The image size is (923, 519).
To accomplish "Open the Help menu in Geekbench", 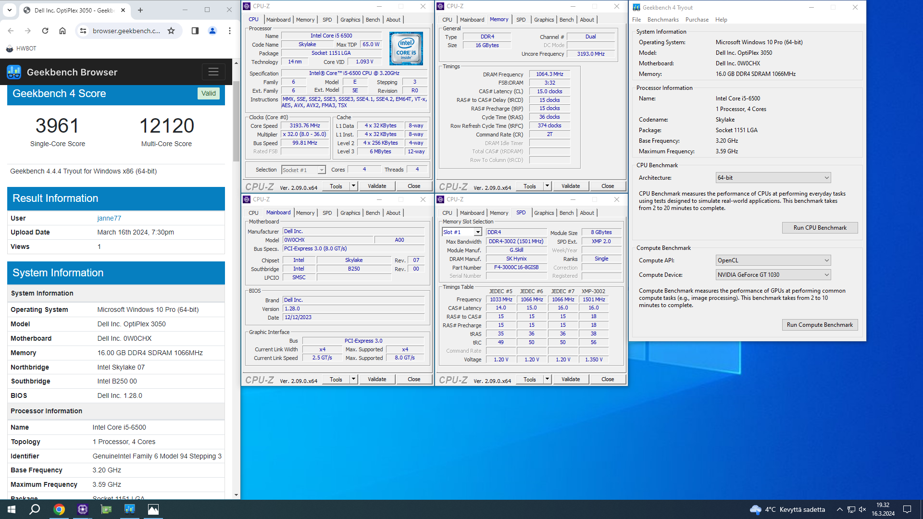I will (x=721, y=20).
